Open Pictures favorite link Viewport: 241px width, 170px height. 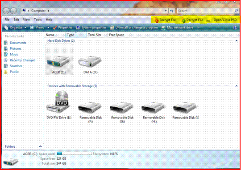(15, 49)
